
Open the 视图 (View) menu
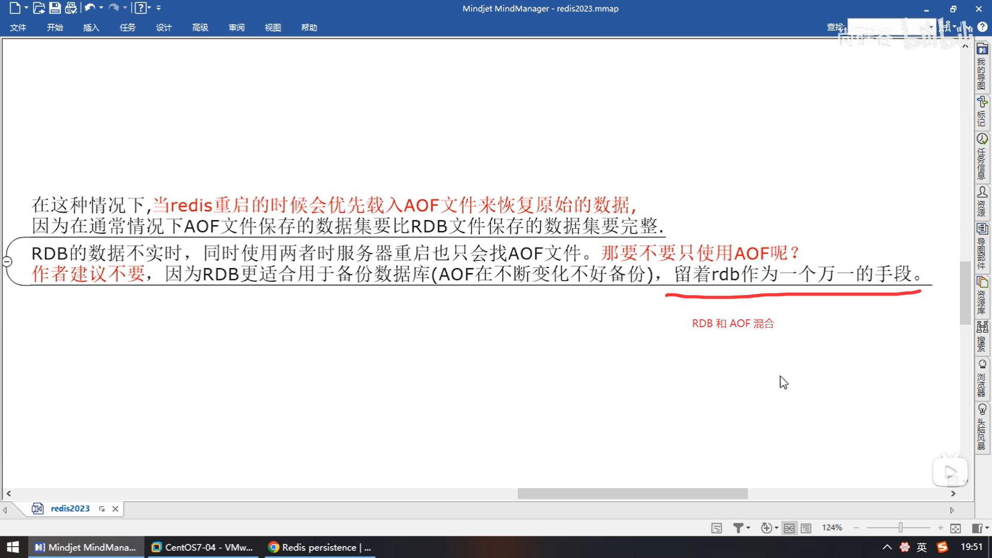tap(272, 27)
